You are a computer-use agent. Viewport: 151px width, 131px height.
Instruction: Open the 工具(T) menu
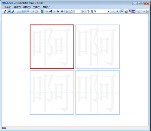[x=37, y=7]
